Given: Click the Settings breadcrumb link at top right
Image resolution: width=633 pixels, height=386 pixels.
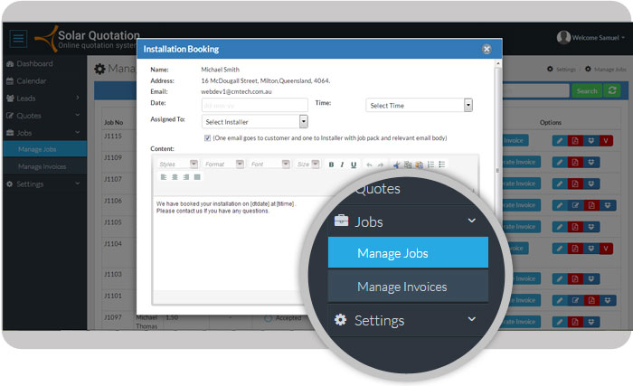Looking at the screenshot, I should [x=565, y=70].
